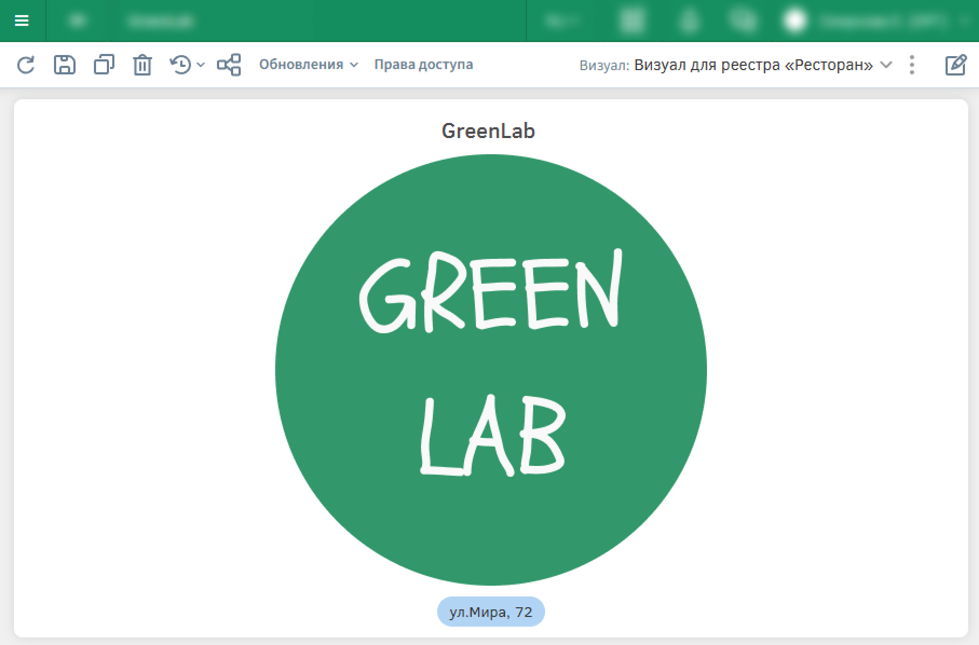Click the ул.Мира, 72 address tag
Image resolution: width=979 pixels, height=645 pixels.
491,612
